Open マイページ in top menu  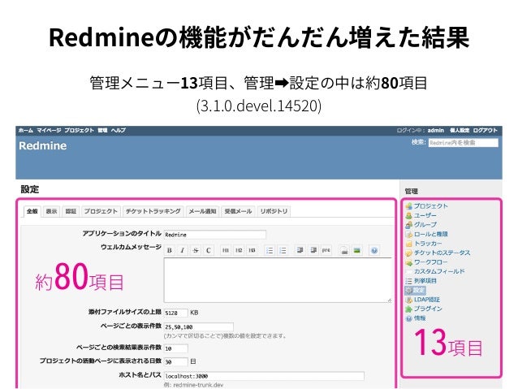(49, 130)
